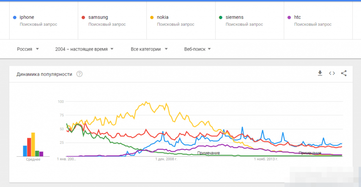The height and width of the screenshot is (187, 361).
Task: Open the Все категории dropdown
Action: [x=149, y=49]
